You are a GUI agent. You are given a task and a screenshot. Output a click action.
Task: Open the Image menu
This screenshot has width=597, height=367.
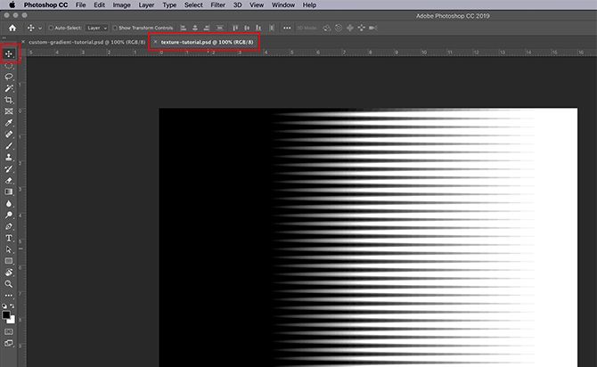click(121, 5)
